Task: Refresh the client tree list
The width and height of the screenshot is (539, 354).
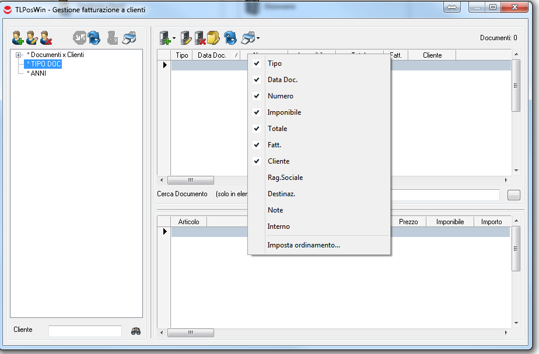Action: 94,38
